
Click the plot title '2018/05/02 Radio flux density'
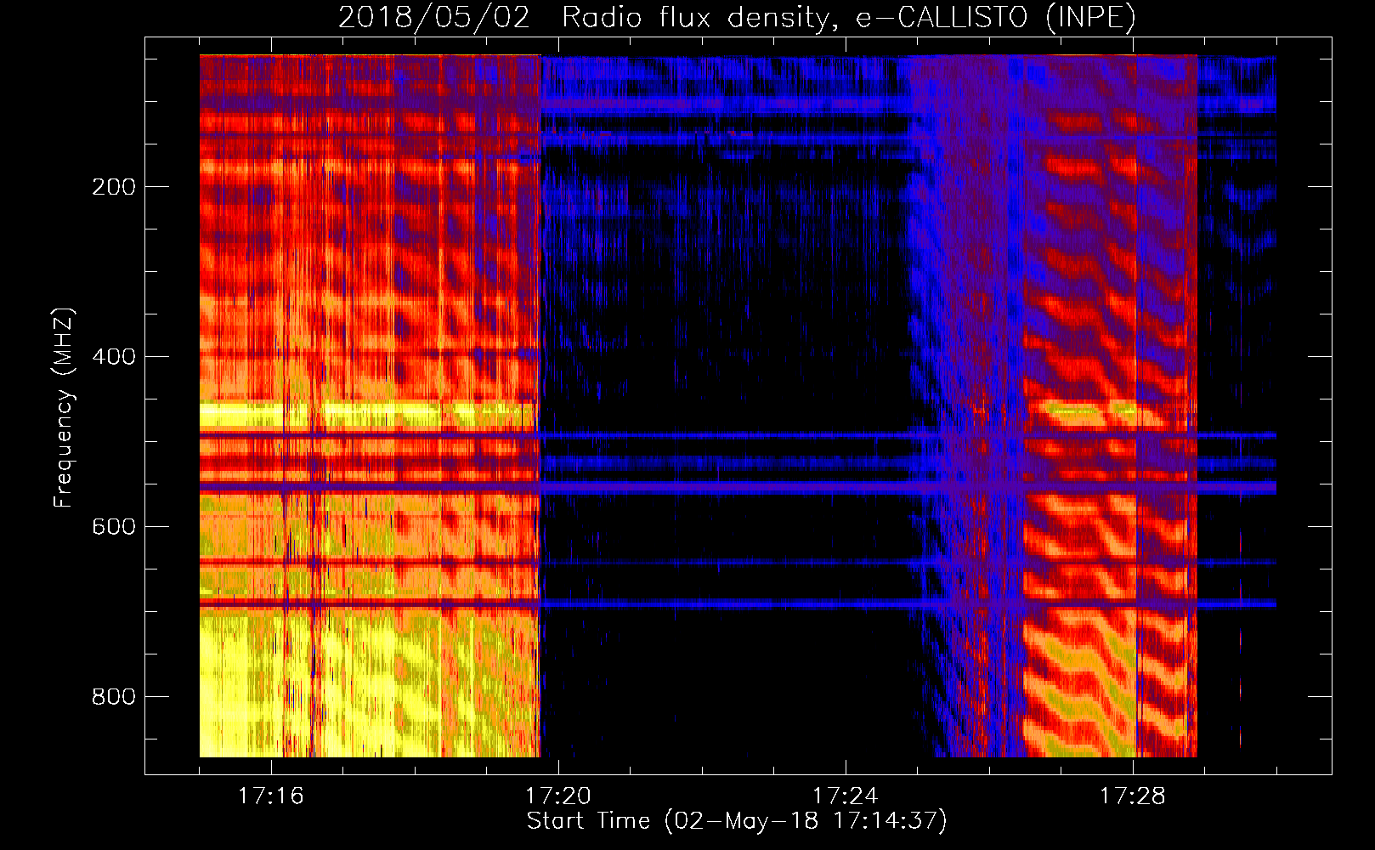737,17
